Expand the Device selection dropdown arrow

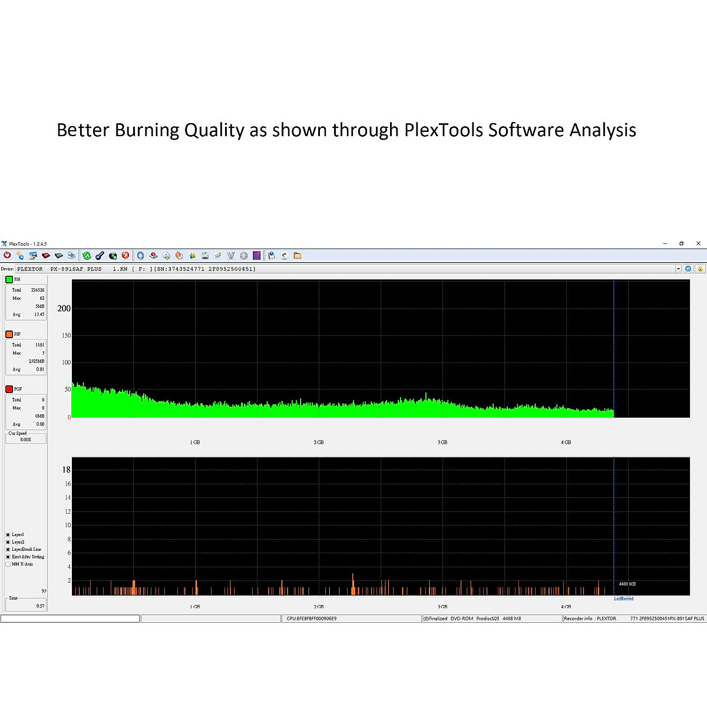click(x=678, y=269)
